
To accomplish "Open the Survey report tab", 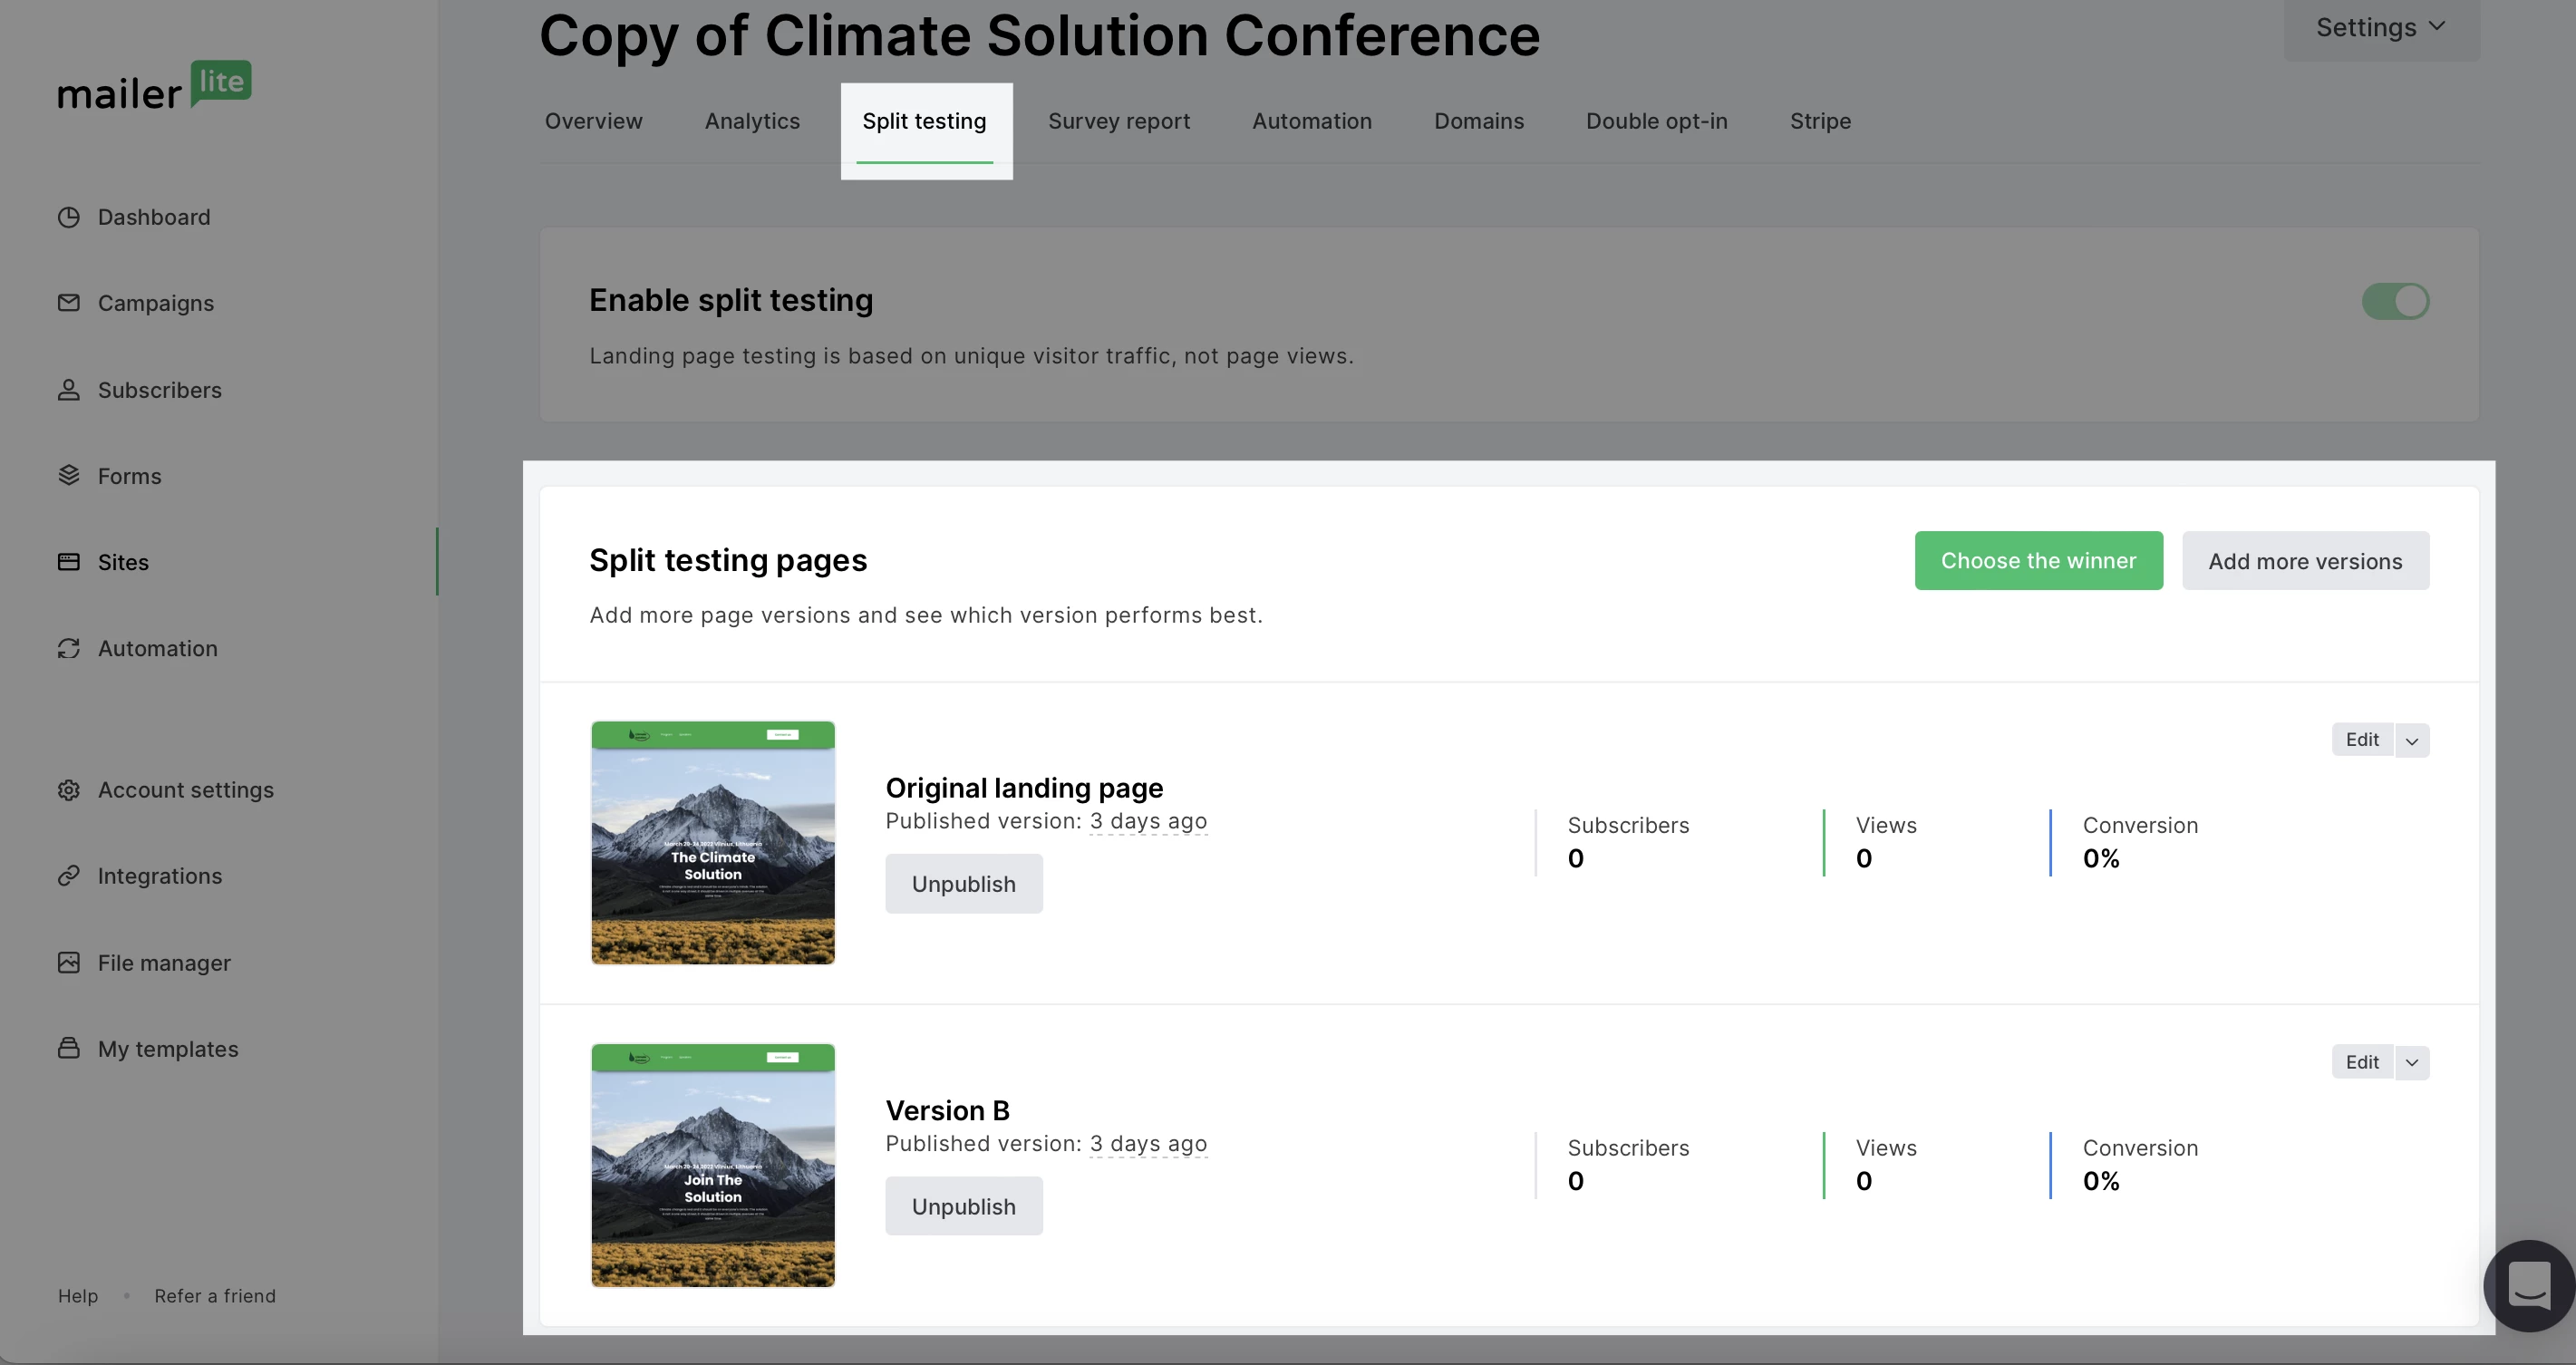I will (x=1118, y=121).
